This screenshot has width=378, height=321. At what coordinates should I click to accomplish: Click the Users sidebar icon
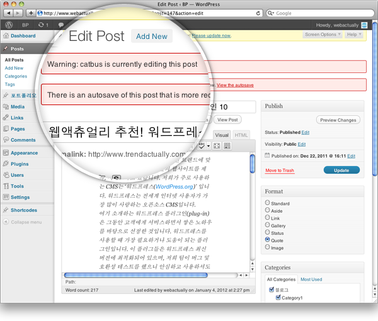tap(6, 175)
